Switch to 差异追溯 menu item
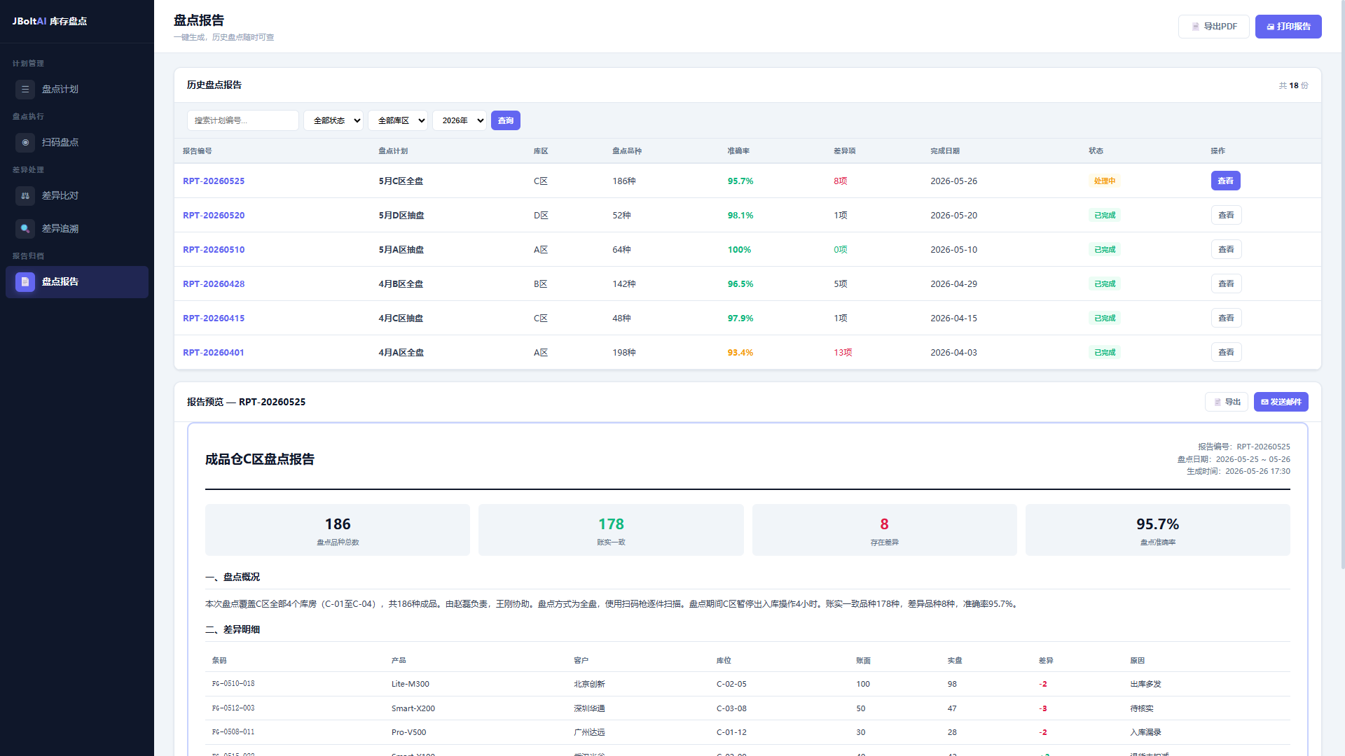Viewport: 1345px width, 756px height. point(77,229)
